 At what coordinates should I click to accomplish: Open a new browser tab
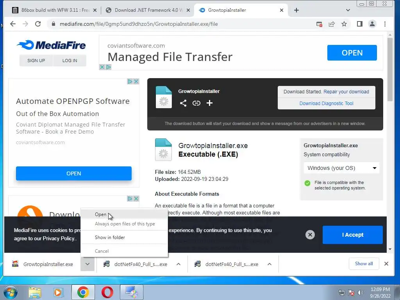(296, 10)
